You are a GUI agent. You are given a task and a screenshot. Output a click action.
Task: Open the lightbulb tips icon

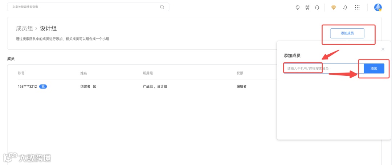(x=298, y=8)
